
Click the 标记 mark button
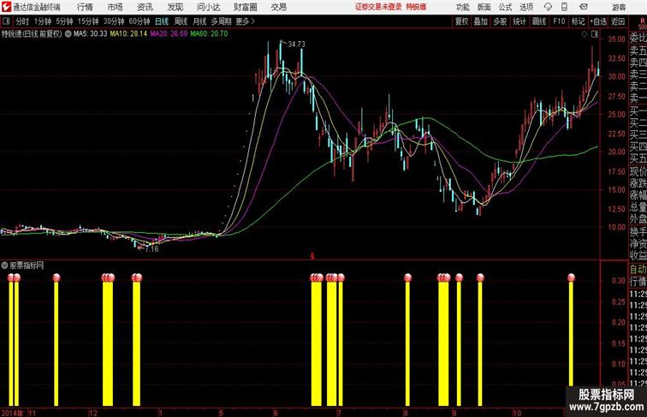coord(578,21)
